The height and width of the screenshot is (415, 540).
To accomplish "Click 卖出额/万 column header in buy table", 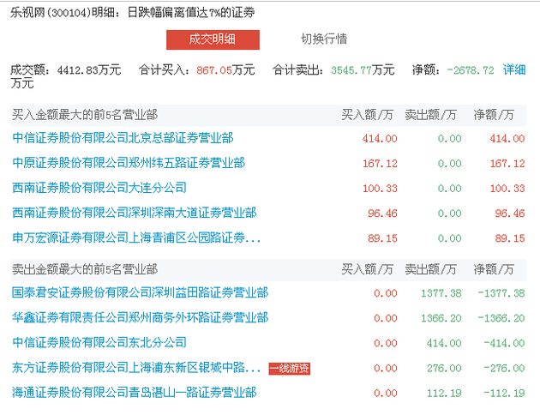I will point(430,115).
